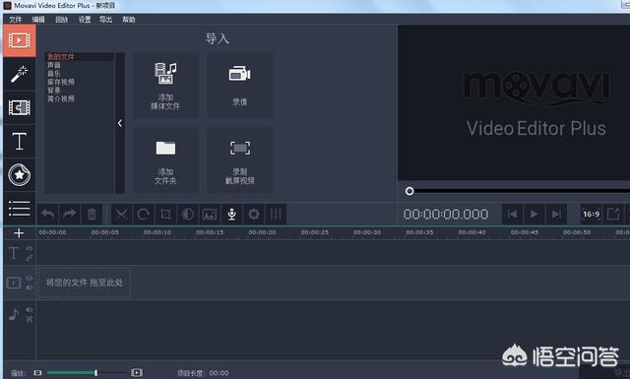This screenshot has width=630, height=379.
Task: Toggle visibility eye on title track
Action: [x=30, y=248]
